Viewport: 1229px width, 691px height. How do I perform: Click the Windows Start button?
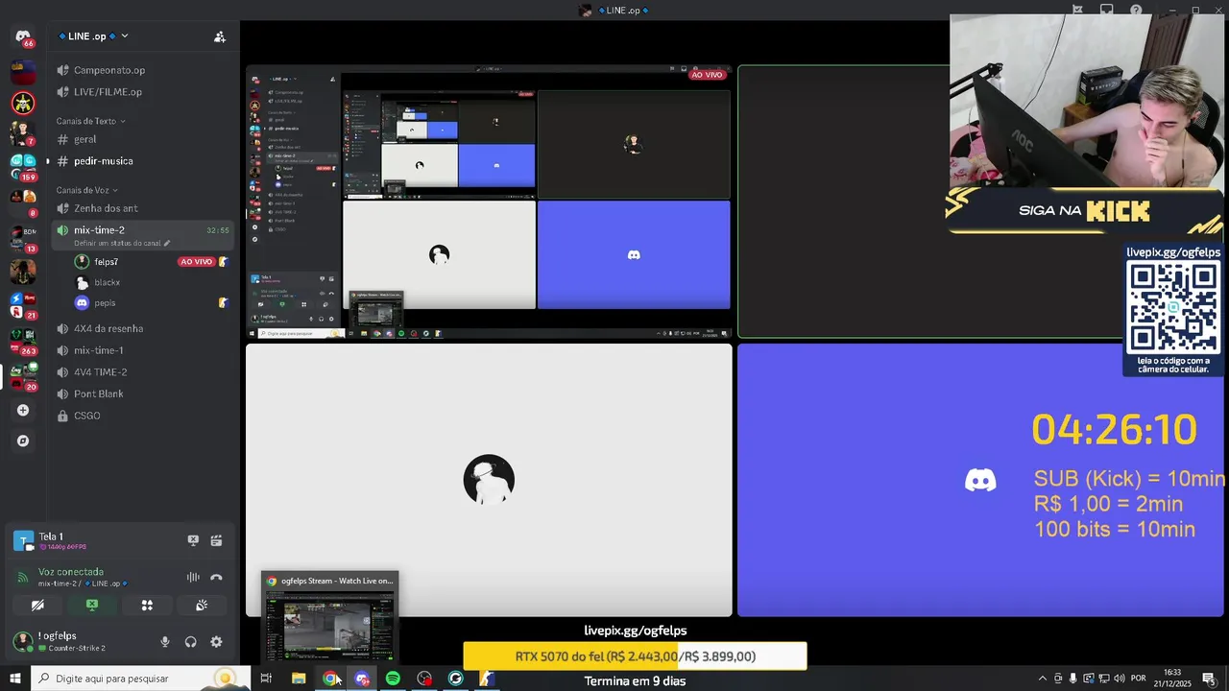(14, 679)
